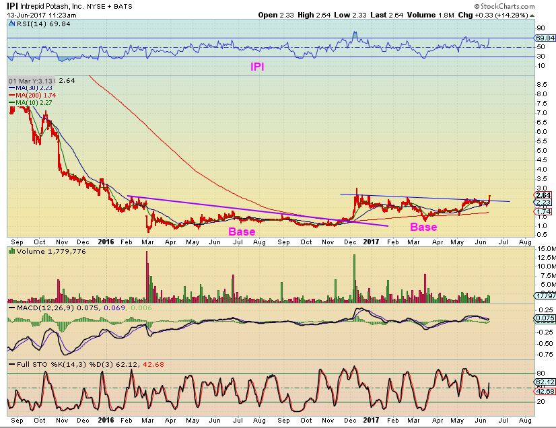Click the 62.12 stochastic value tag
Viewport: 556px width, 428px height.
(x=545, y=382)
